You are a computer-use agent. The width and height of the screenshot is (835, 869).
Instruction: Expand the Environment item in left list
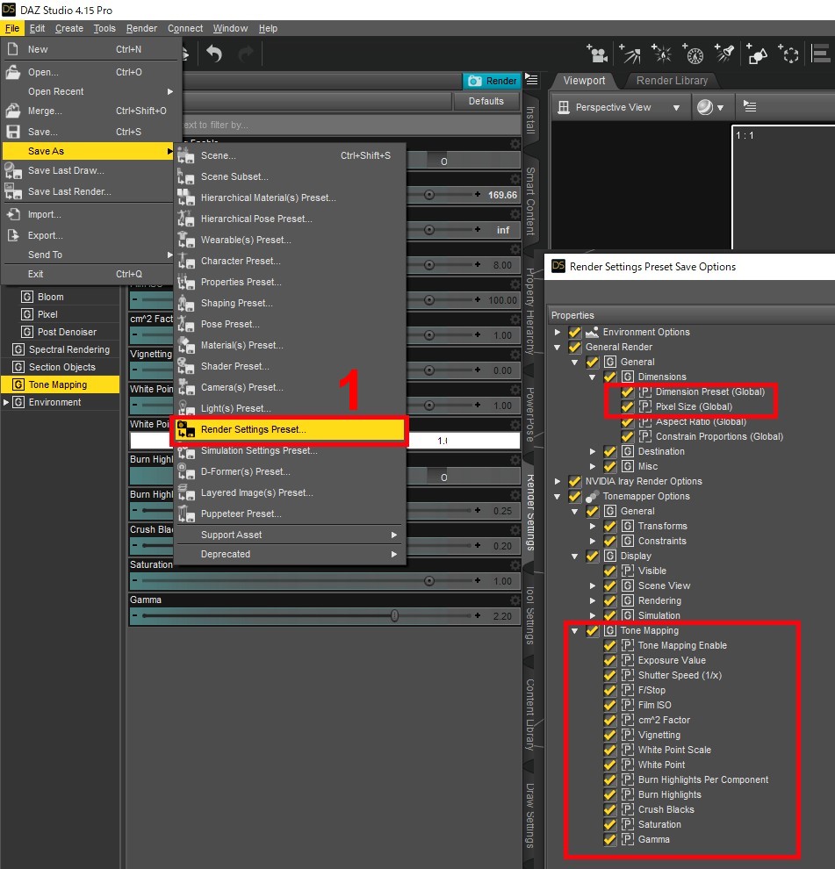click(x=6, y=402)
